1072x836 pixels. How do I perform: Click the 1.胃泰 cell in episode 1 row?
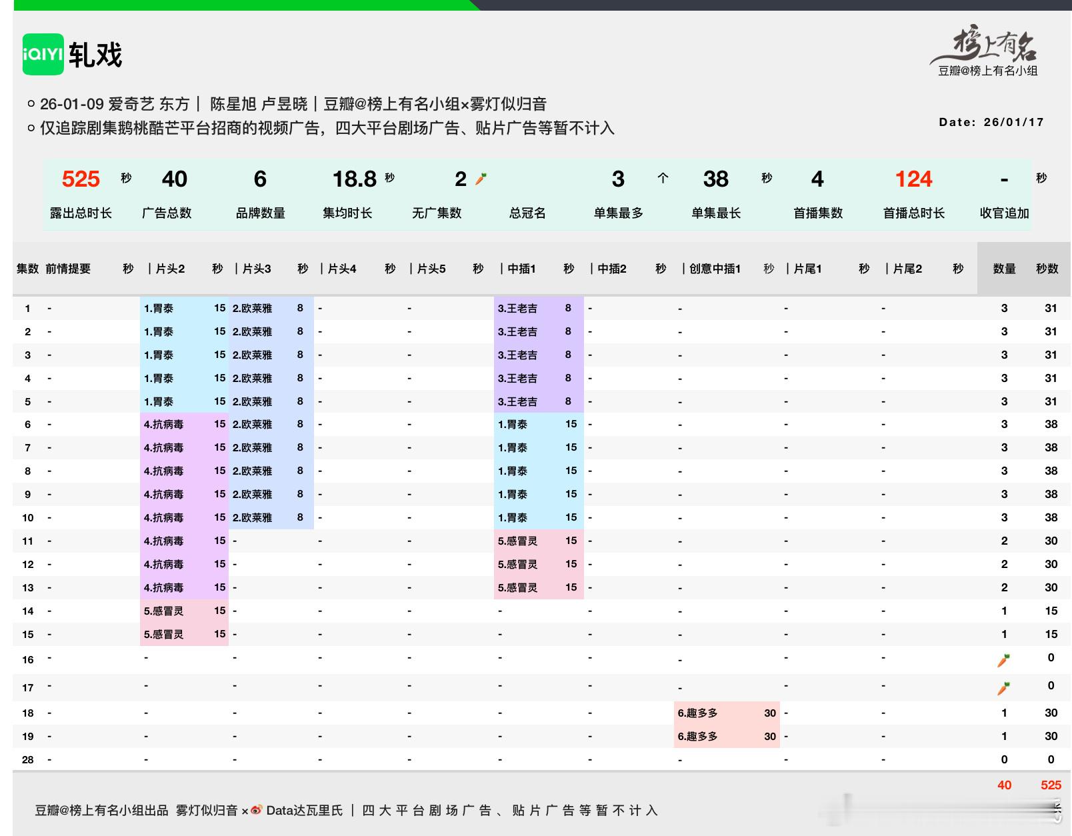click(x=185, y=308)
